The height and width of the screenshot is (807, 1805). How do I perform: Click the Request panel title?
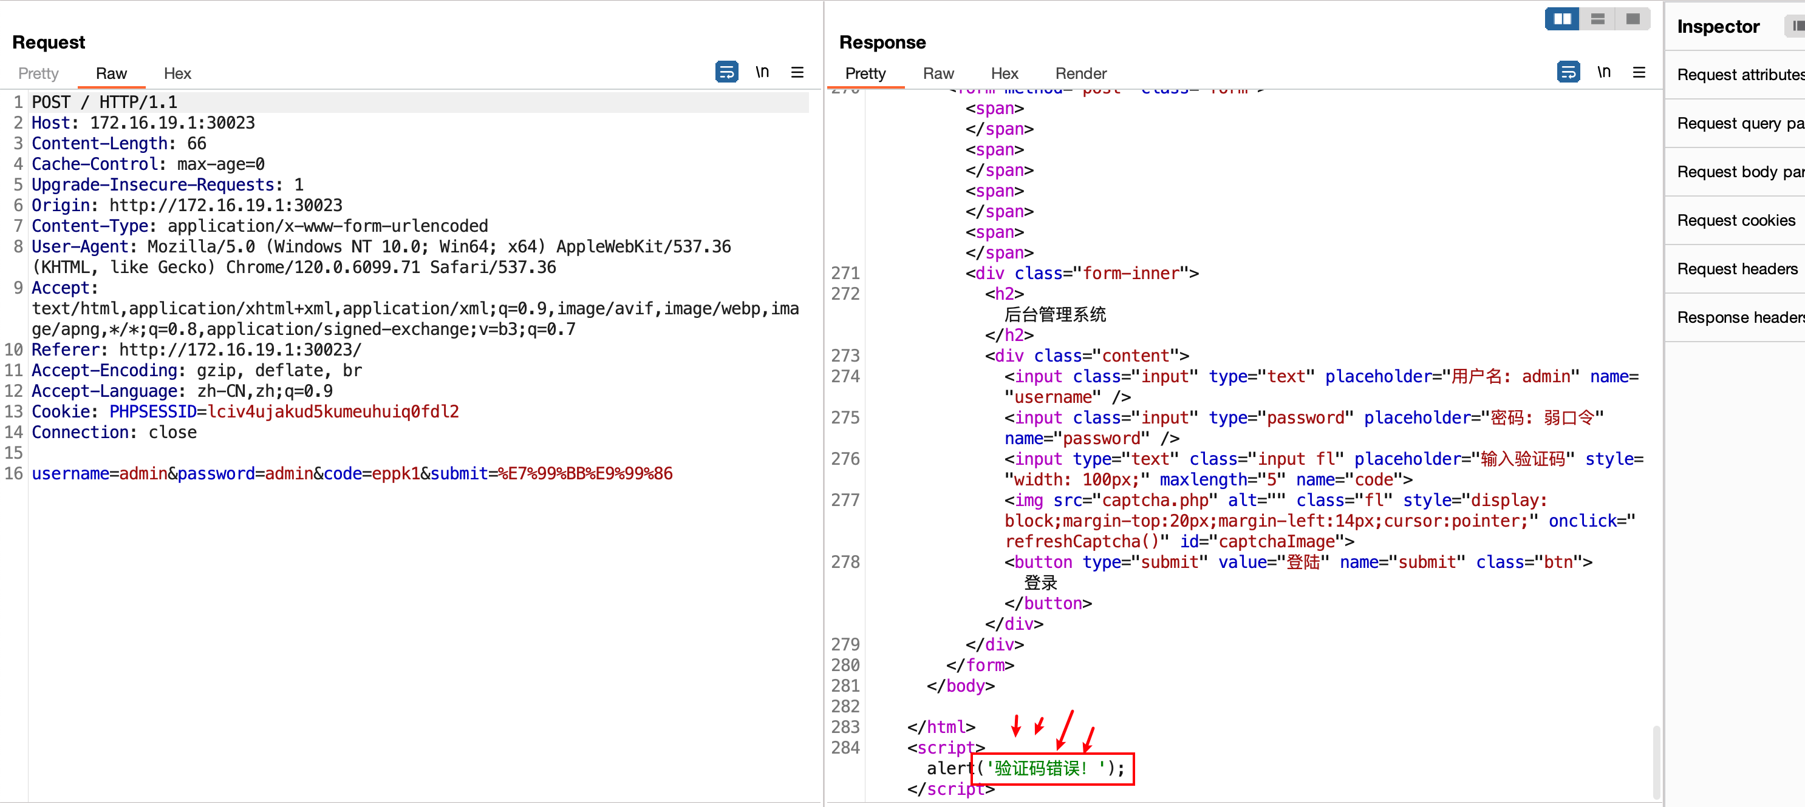coord(49,42)
